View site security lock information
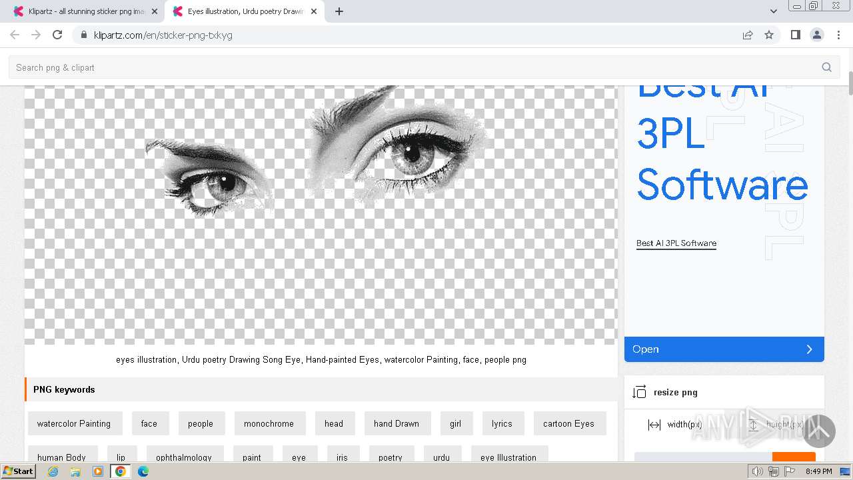Viewport: 853px width, 480px height. tap(83, 35)
